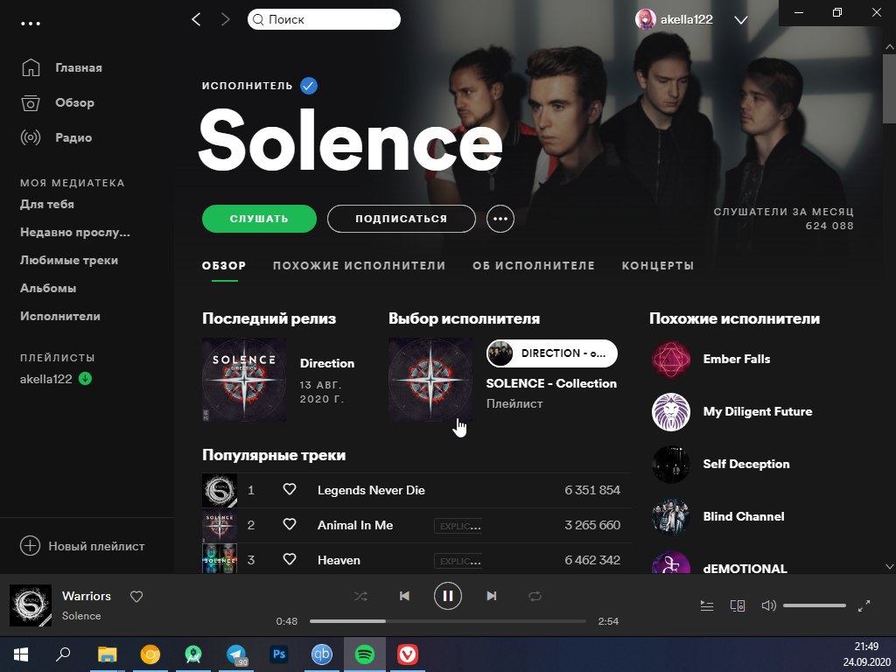This screenshot has width=896, height=672.
Task: Play the Legends Never Die track
Action: point(371,490)
